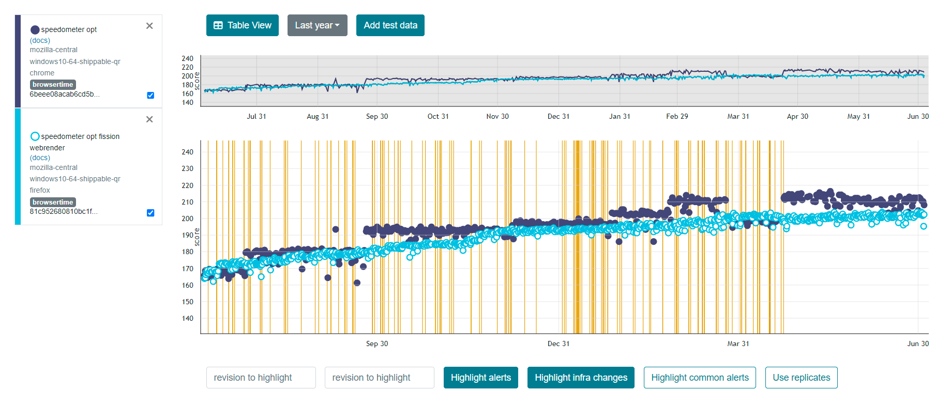Screen dimensions: 935x406
Task: Click the table grid icon in Table View
Action: (218, 25)
